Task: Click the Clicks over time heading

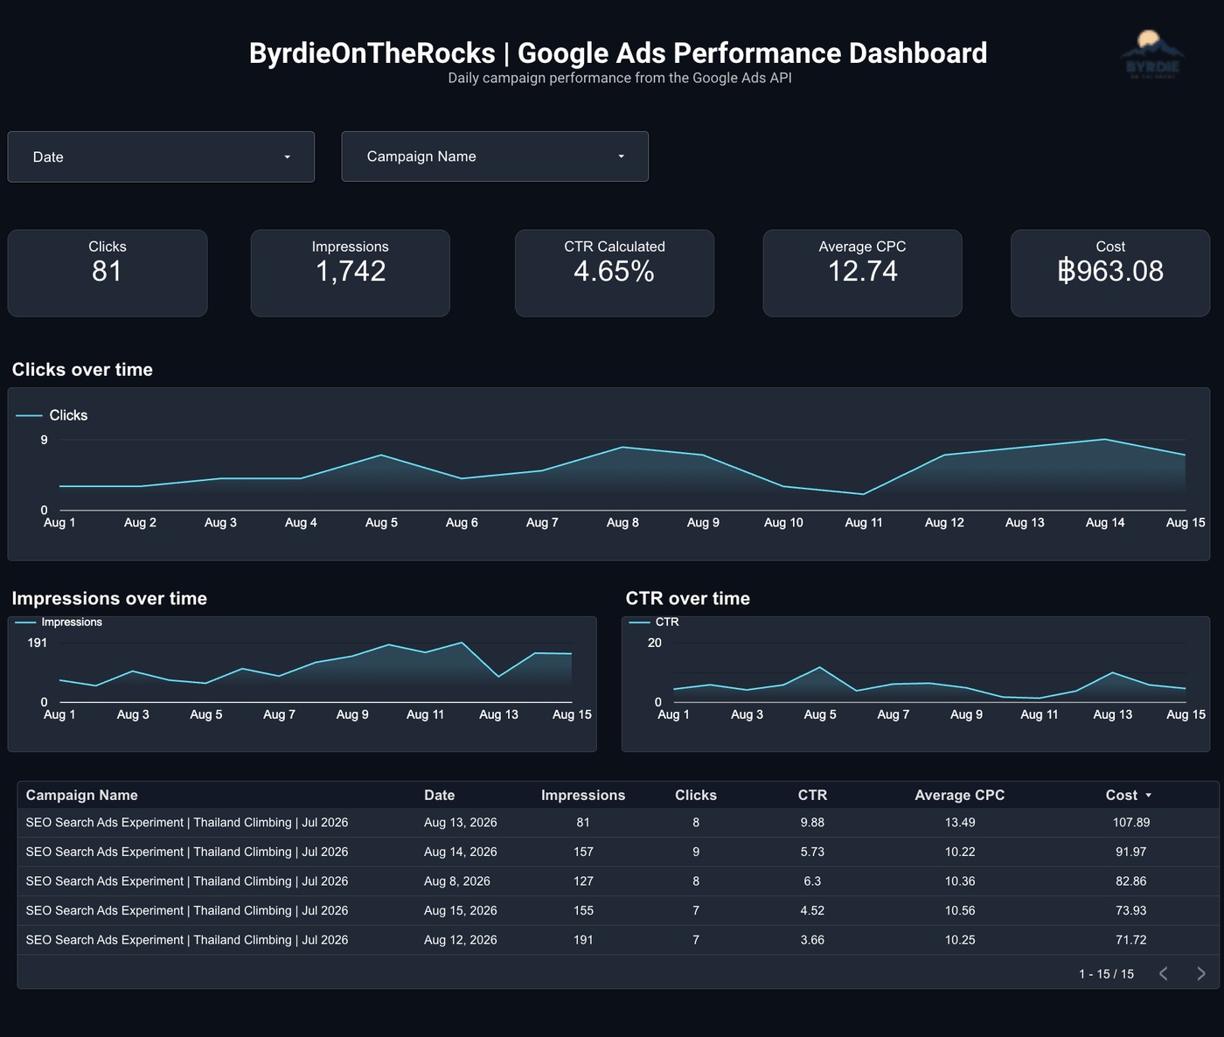Action: tap(82, 369)
